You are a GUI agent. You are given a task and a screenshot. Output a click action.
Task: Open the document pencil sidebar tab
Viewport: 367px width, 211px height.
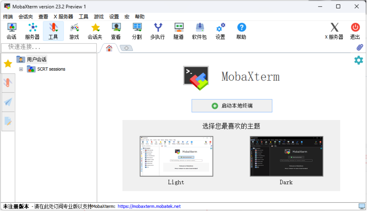pos(8,121)
